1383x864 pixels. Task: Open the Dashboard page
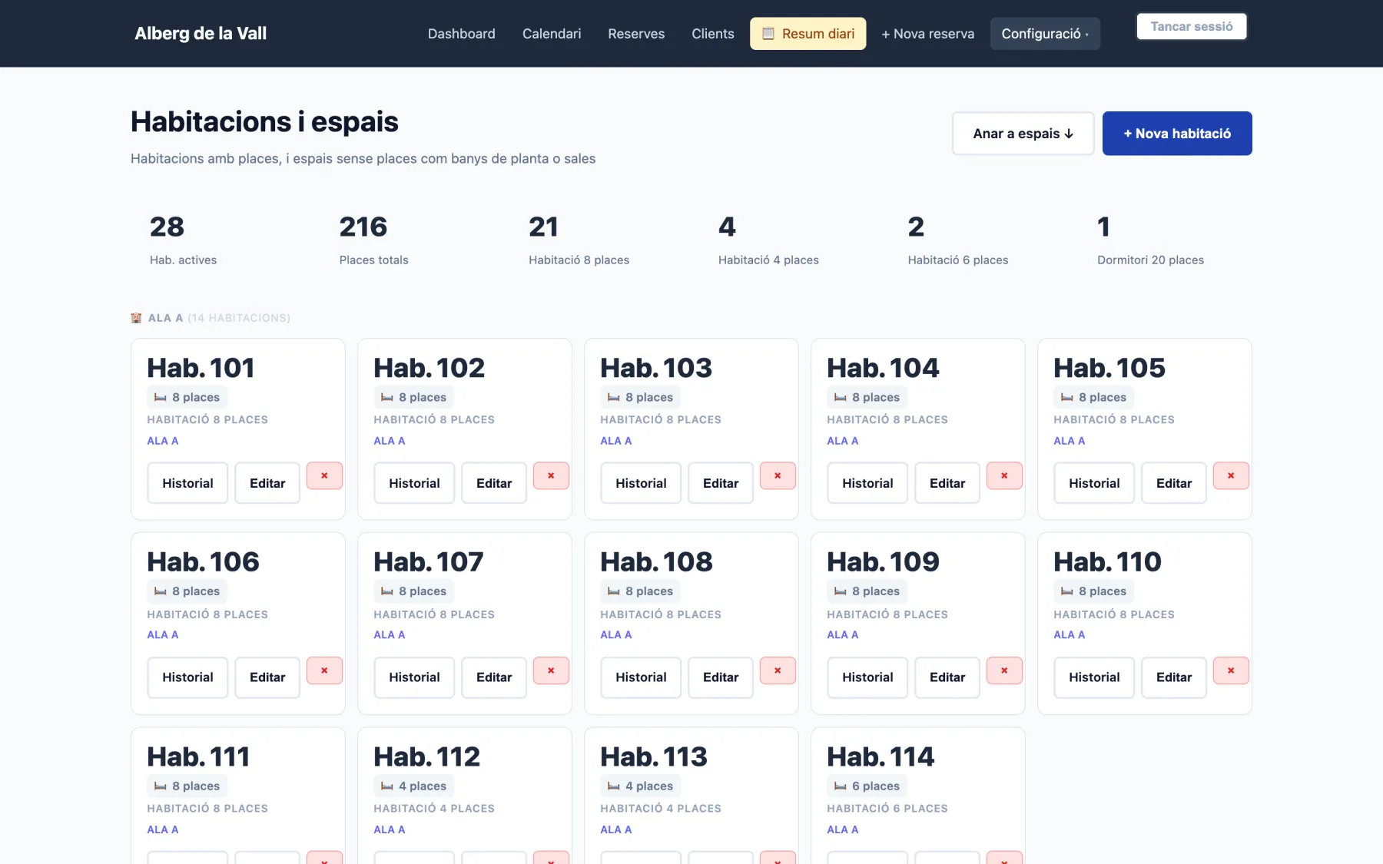click(462, 34)
